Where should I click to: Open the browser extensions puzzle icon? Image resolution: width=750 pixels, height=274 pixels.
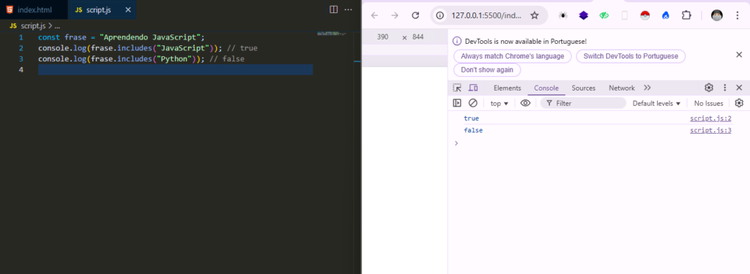[x=686, y=15]
